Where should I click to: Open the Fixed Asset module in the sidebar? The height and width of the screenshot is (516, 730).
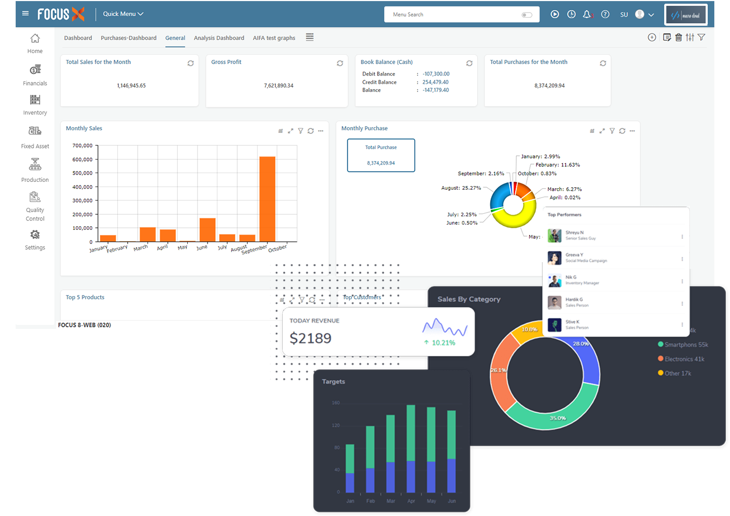tap(35, 138)
